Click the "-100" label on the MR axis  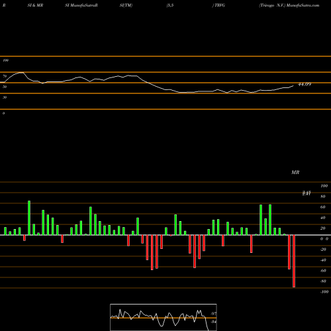pyautogui.click(x=324, y=292)
